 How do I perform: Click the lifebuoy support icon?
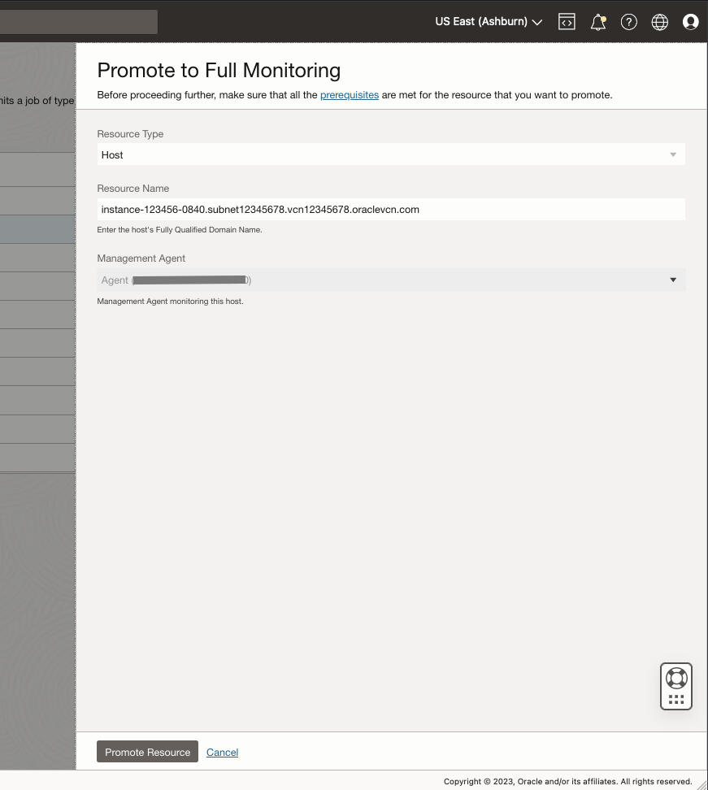click(x=675, y=678)
